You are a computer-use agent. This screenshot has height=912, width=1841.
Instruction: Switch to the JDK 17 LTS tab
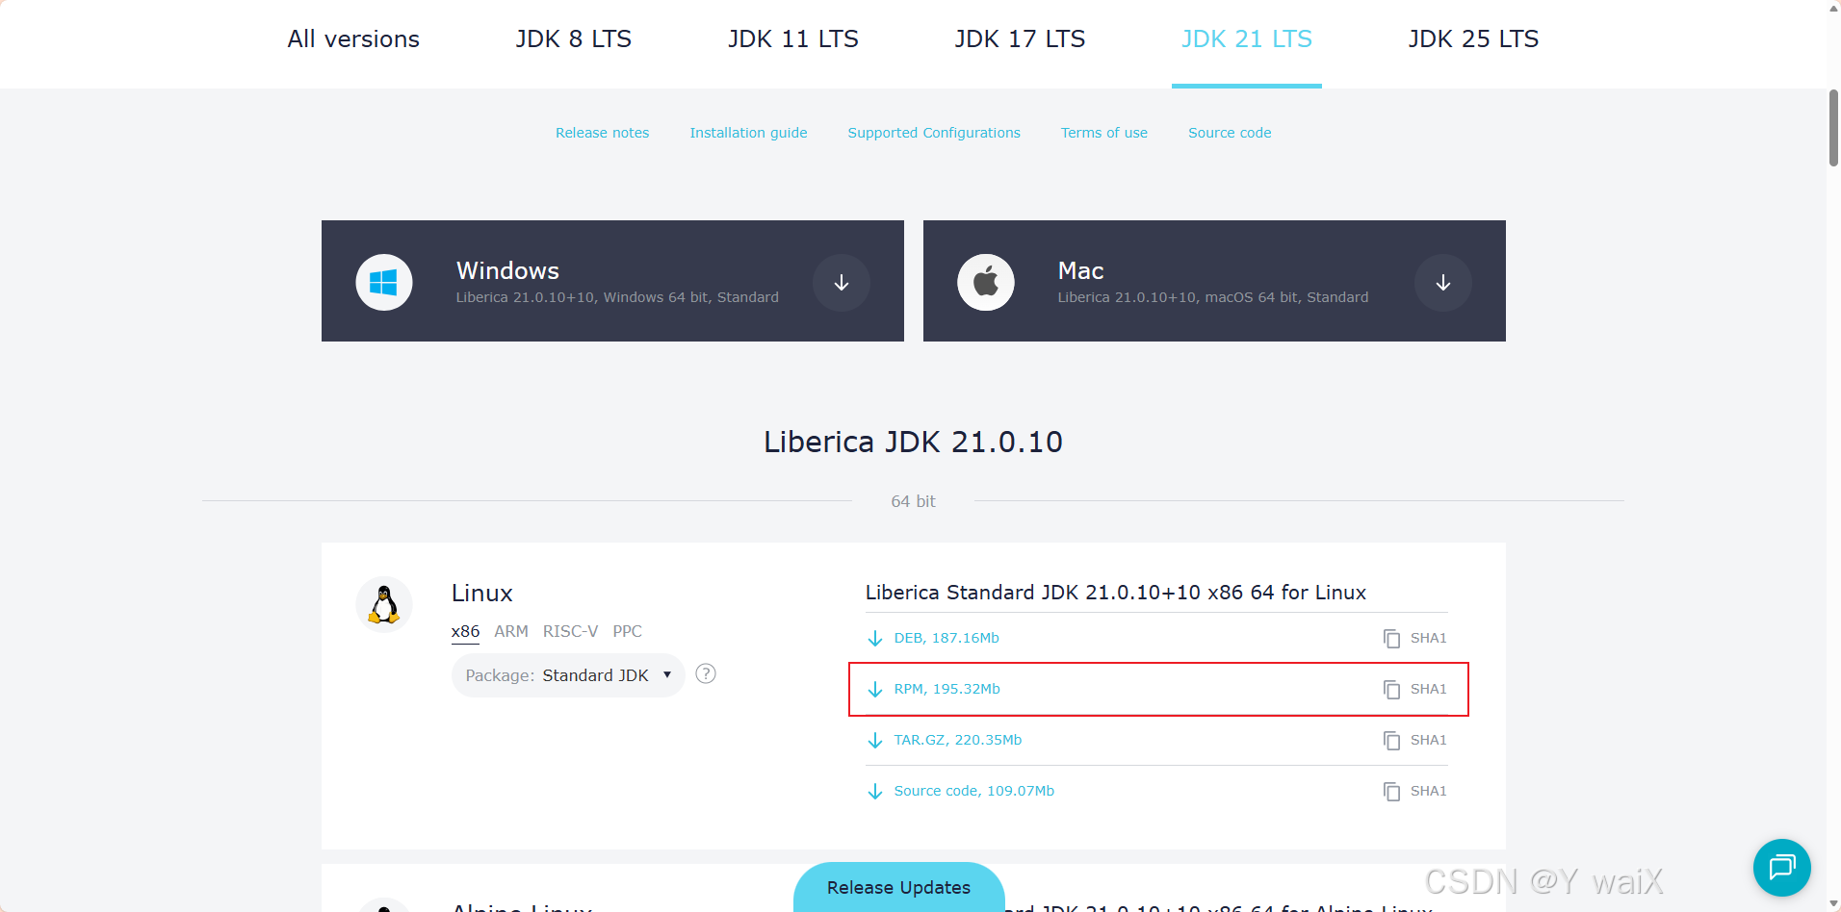coord(1020,39)
